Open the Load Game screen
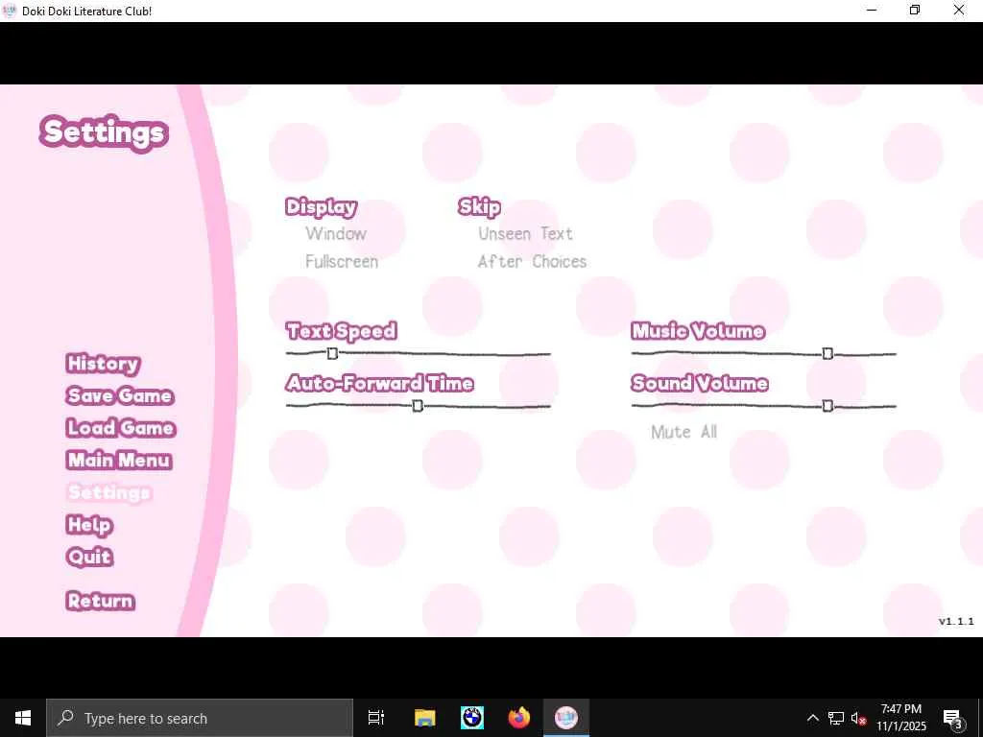 click(120, 428)
